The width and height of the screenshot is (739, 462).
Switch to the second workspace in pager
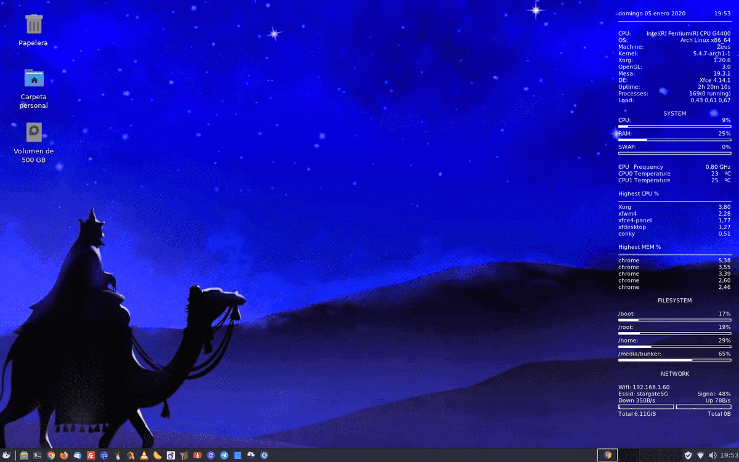[x=629, y=455]
